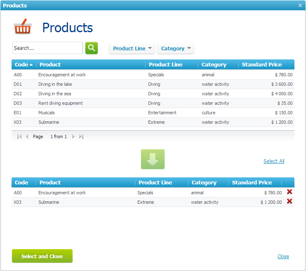Click price $ 35.00 cell
Viewport: 306px width, 271px height.
click(x=285, y=103)
